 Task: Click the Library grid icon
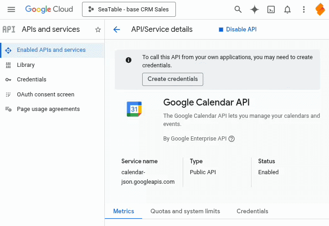pos(8,65)
